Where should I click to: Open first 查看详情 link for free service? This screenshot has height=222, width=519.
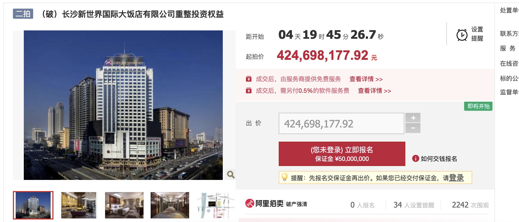coord(366,79)
